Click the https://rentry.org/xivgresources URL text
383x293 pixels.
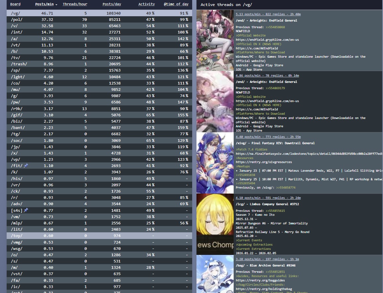264,162
